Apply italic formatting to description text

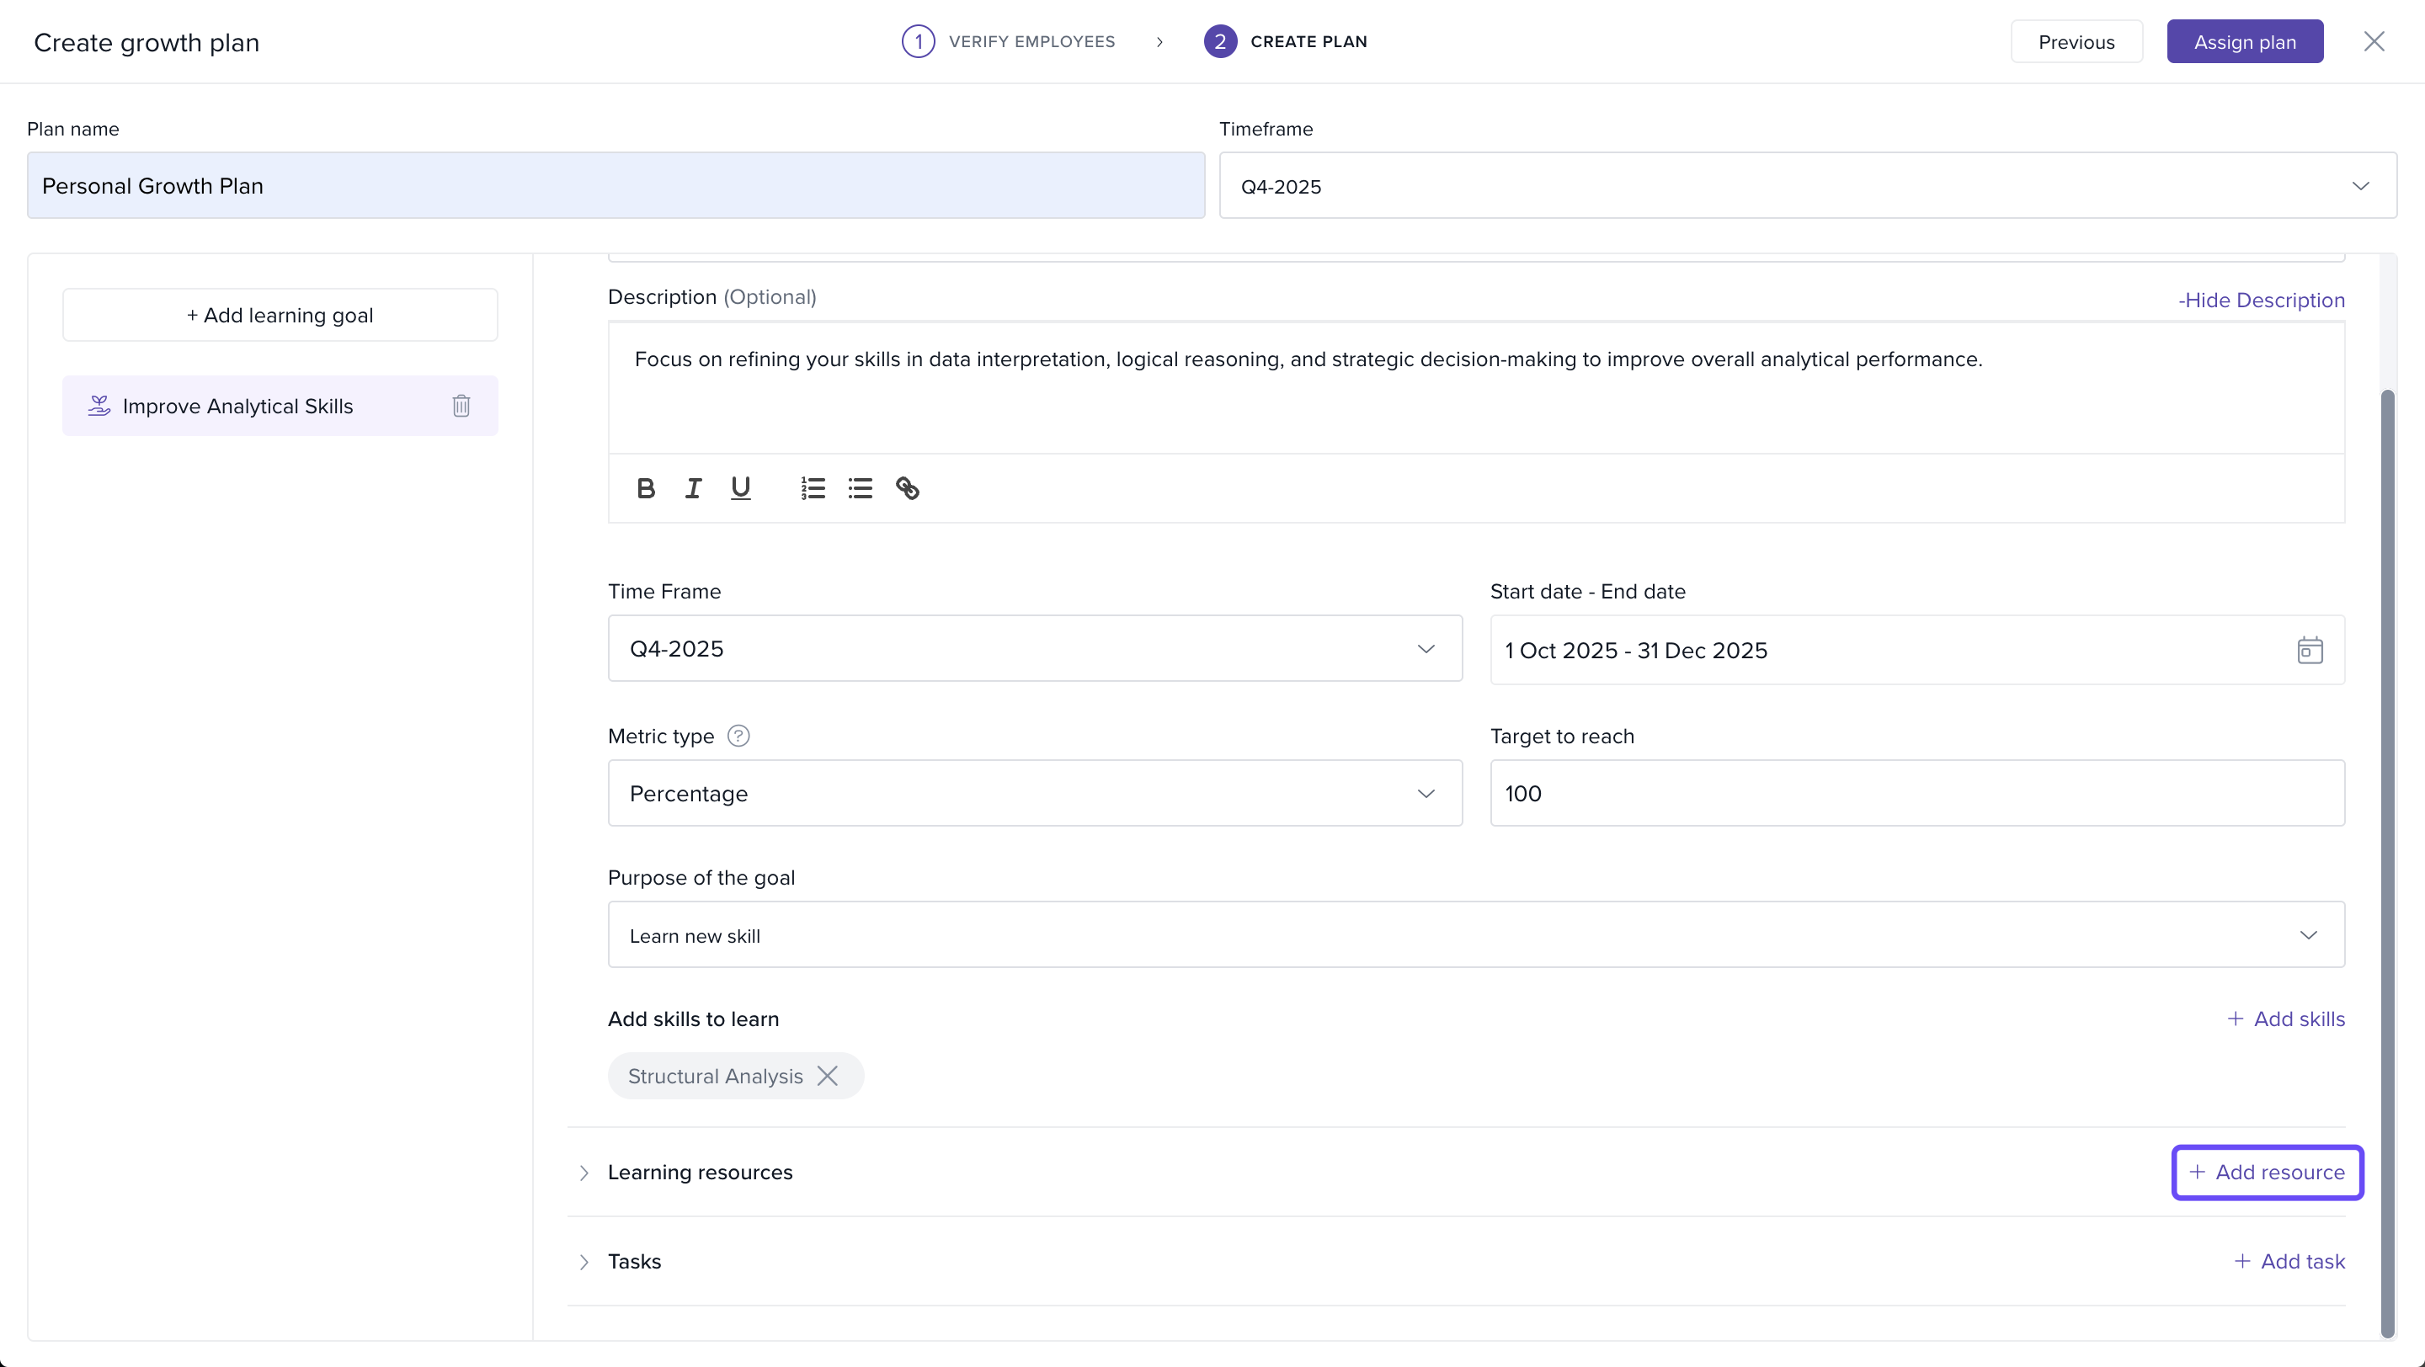pyautogui.click(x=693, y=488)
